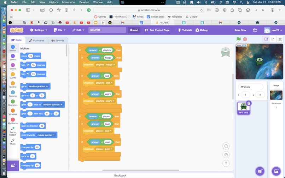Image resolution: width=285 pixels, height=178 pixels.
Task: Click the 'move 10 steps' block
Action: tap(30, 56)
